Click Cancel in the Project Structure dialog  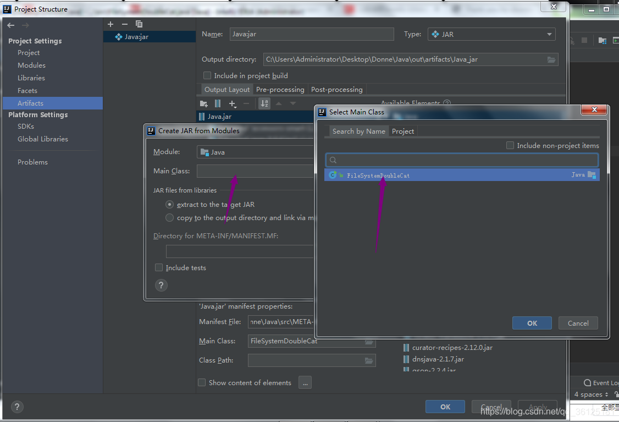click(491, 407)
